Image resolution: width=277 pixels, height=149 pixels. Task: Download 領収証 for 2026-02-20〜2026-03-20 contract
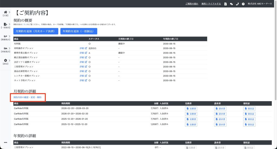249,108
